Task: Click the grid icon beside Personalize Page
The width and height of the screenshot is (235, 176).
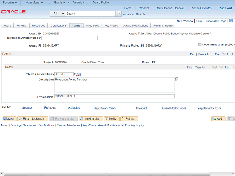Action: [x=231, y=21]
